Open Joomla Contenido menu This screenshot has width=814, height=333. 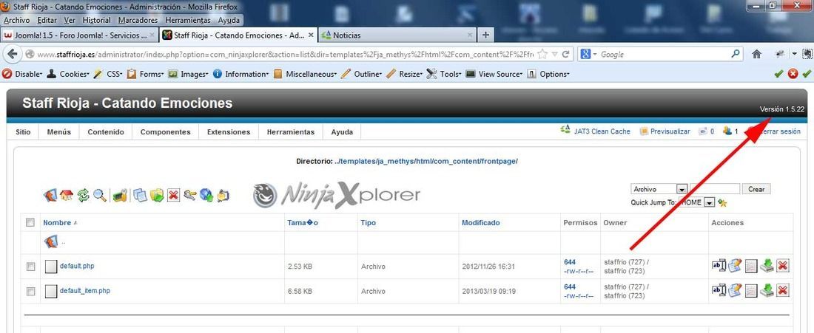click(x=106, y=132)
